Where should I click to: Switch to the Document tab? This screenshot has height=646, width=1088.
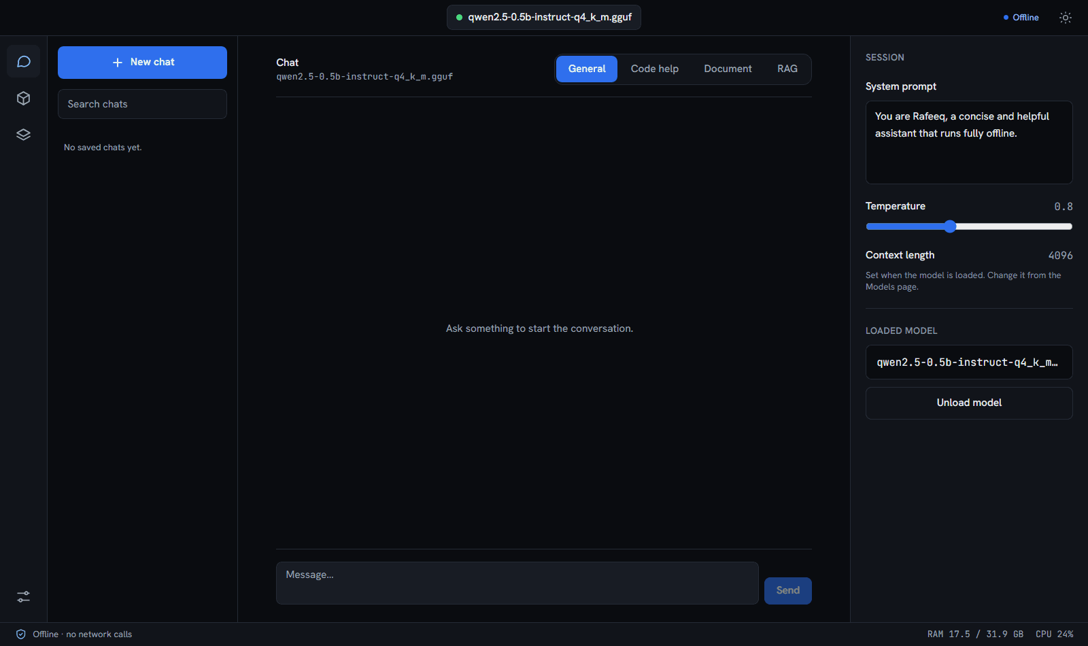(x=728, y=69)
